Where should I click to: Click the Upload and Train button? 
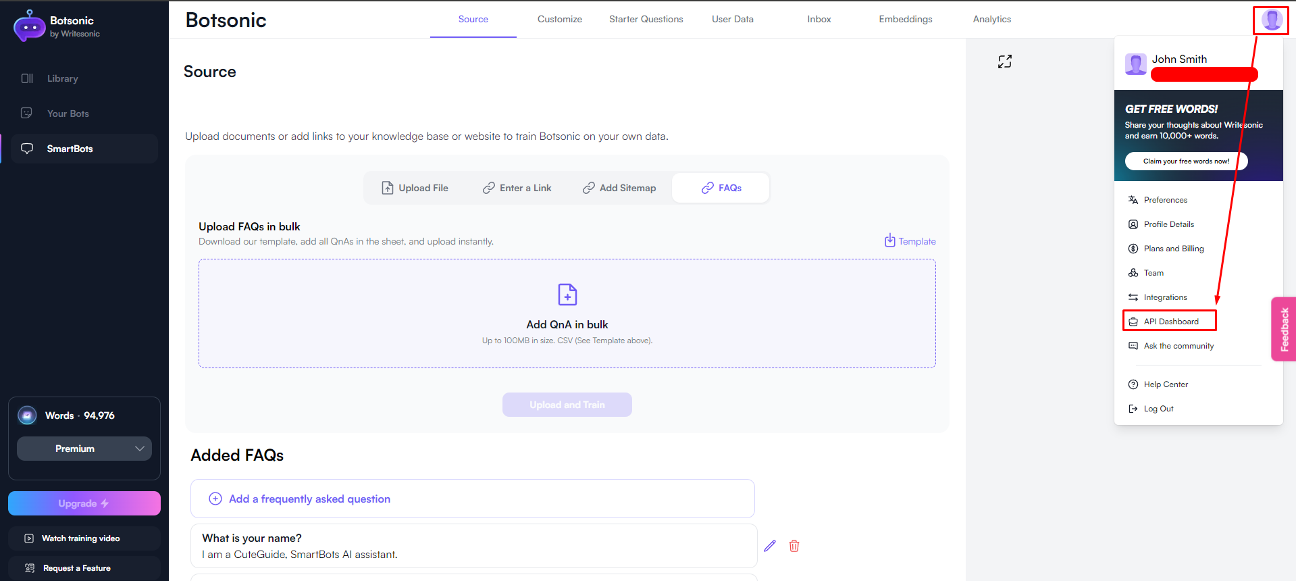567,405
